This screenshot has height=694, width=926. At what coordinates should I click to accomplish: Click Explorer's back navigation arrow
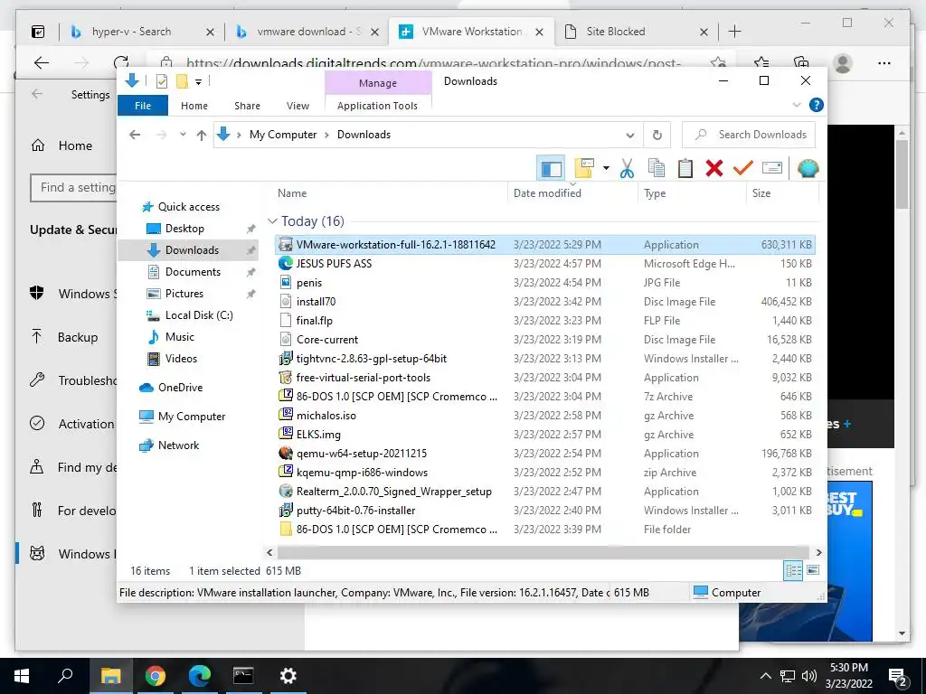click(x=135, y=135)
